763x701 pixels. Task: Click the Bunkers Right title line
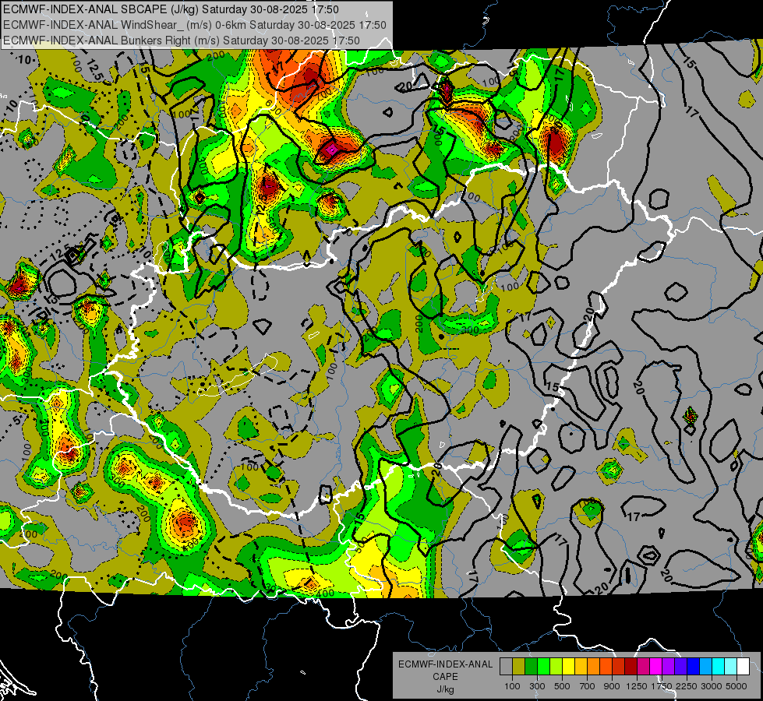182,41
